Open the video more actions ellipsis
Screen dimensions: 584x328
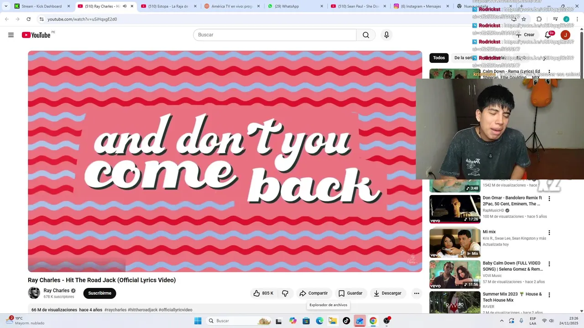417,293
